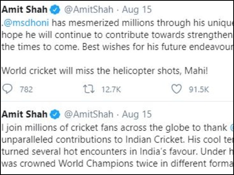
Task: Retweet the first Amit Shah tweet
Action: pyautogui.click(x=89, y=89)
